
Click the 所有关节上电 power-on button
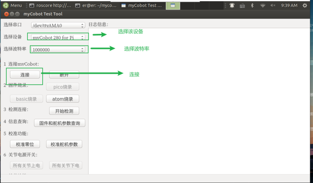tap(27, 166)
